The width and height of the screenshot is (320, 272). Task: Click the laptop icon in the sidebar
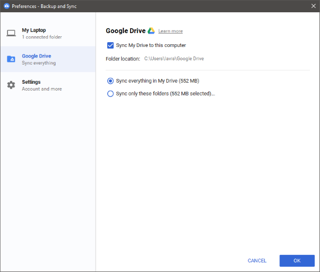[x=11, y=33]
